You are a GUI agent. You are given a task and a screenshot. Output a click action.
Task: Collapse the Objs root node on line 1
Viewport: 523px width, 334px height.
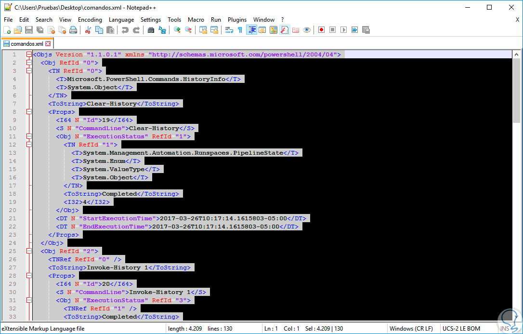pyautogui.click(x=29, y=54)
